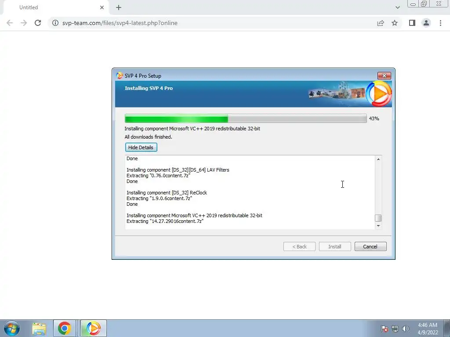Viewport: 450px width, 337px height.
Task: Click the SVP installer taskbar icon
Action: click(x=94, y=328)
